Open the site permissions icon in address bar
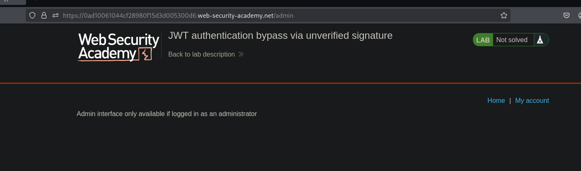This screenshot has width=581, height=171. [x=55, y=16]
